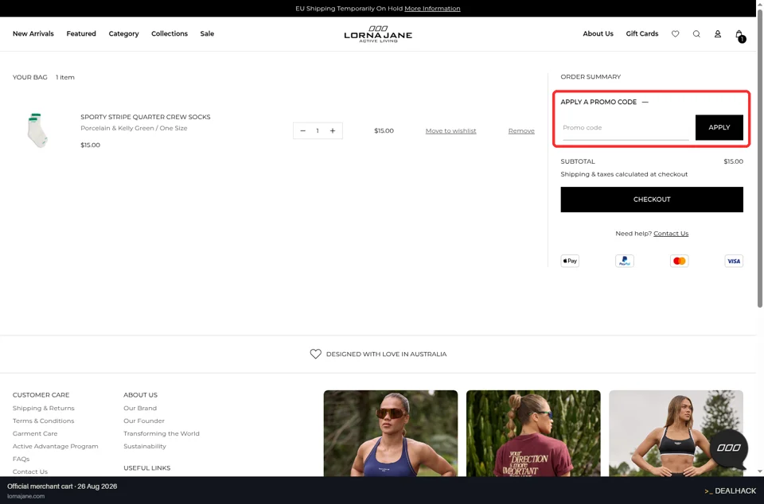
Task: Open Sporty Stripe Quarter Crew Socks title
Action: (145, 117)
